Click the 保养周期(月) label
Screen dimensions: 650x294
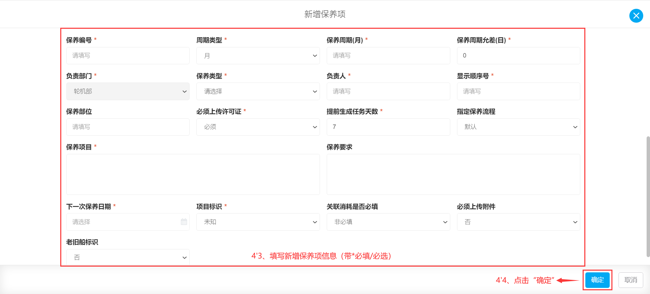pos(345,40)
